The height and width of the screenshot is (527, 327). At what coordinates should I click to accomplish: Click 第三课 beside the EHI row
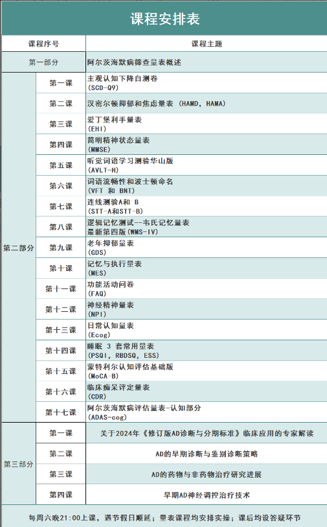[x=61, y=124]
